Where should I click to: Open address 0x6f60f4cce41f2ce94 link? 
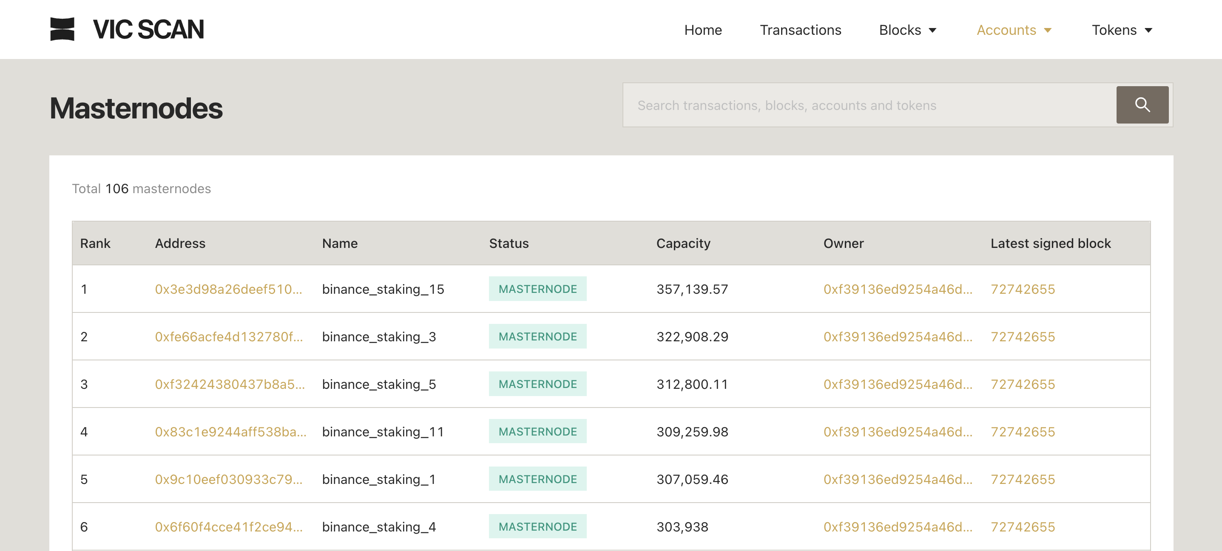228,527
